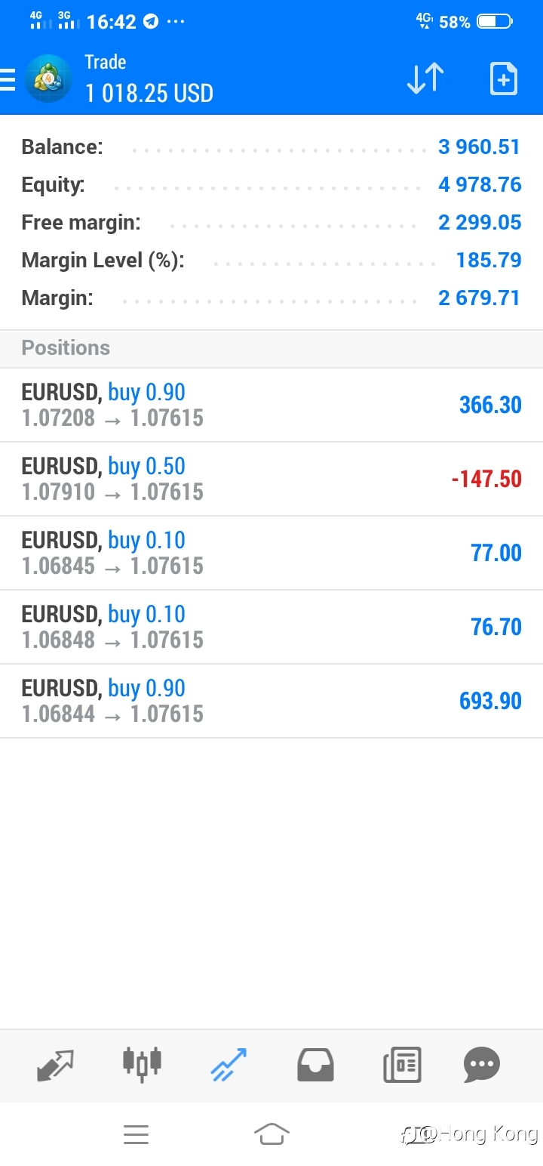Viewport: 543px width, 1166px height.
Task: Select EURUSD buy 0.90 position at 1.07208
Action: (271, 406)
